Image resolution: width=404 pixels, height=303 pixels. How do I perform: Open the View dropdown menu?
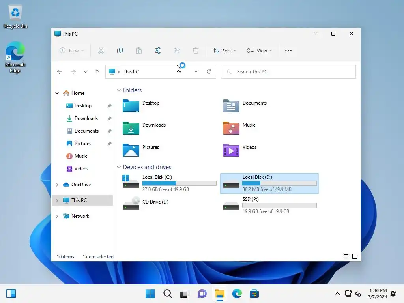click(x=260, y=51)
